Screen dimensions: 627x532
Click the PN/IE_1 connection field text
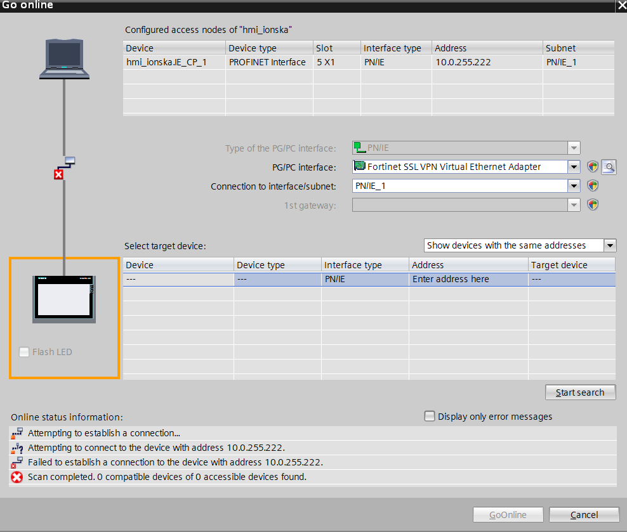[x=370, y=186]
